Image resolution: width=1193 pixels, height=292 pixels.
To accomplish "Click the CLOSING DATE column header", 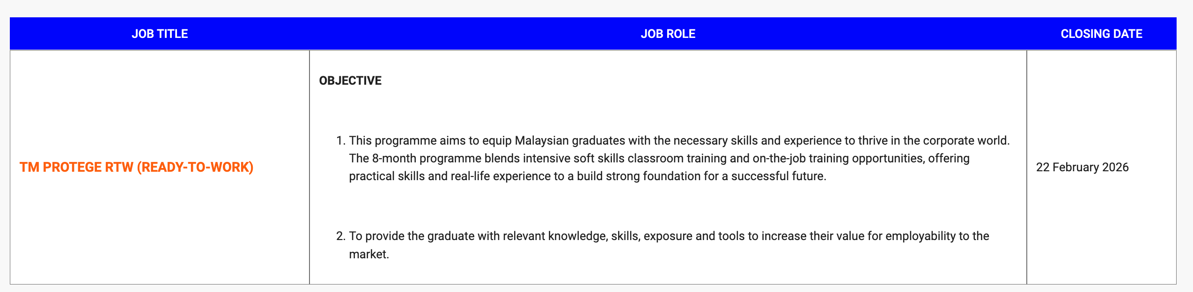I will [1101, 34].
